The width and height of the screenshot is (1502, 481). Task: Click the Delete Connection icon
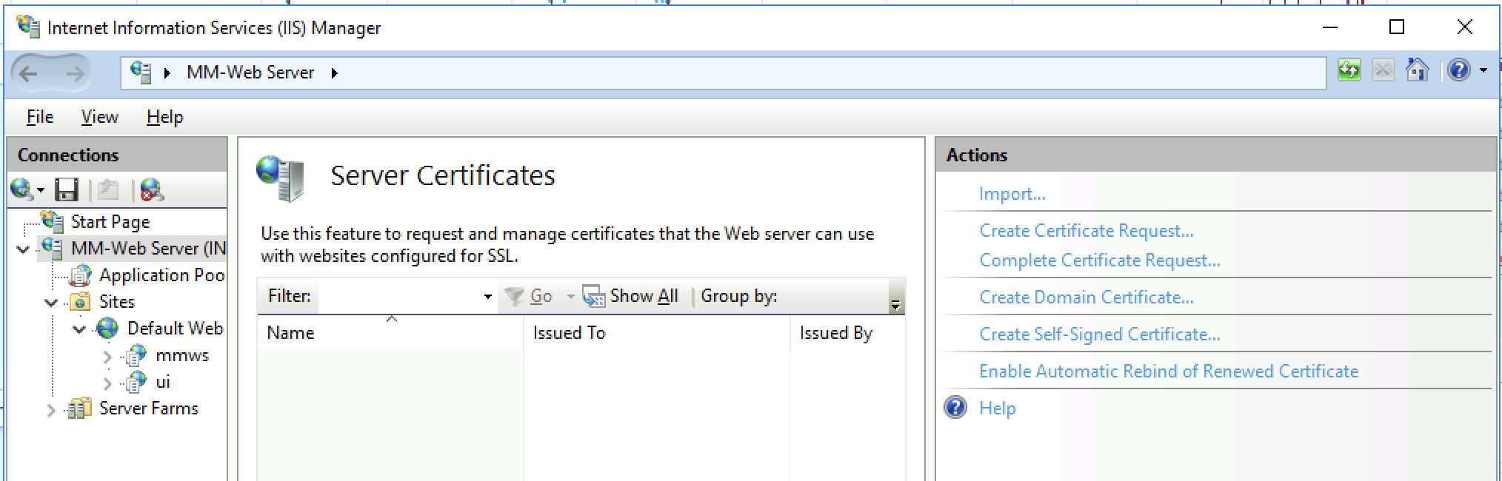[x=151, y=190]
